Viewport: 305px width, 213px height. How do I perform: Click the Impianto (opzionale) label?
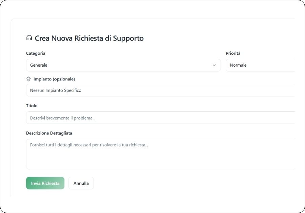coord(54,79)
